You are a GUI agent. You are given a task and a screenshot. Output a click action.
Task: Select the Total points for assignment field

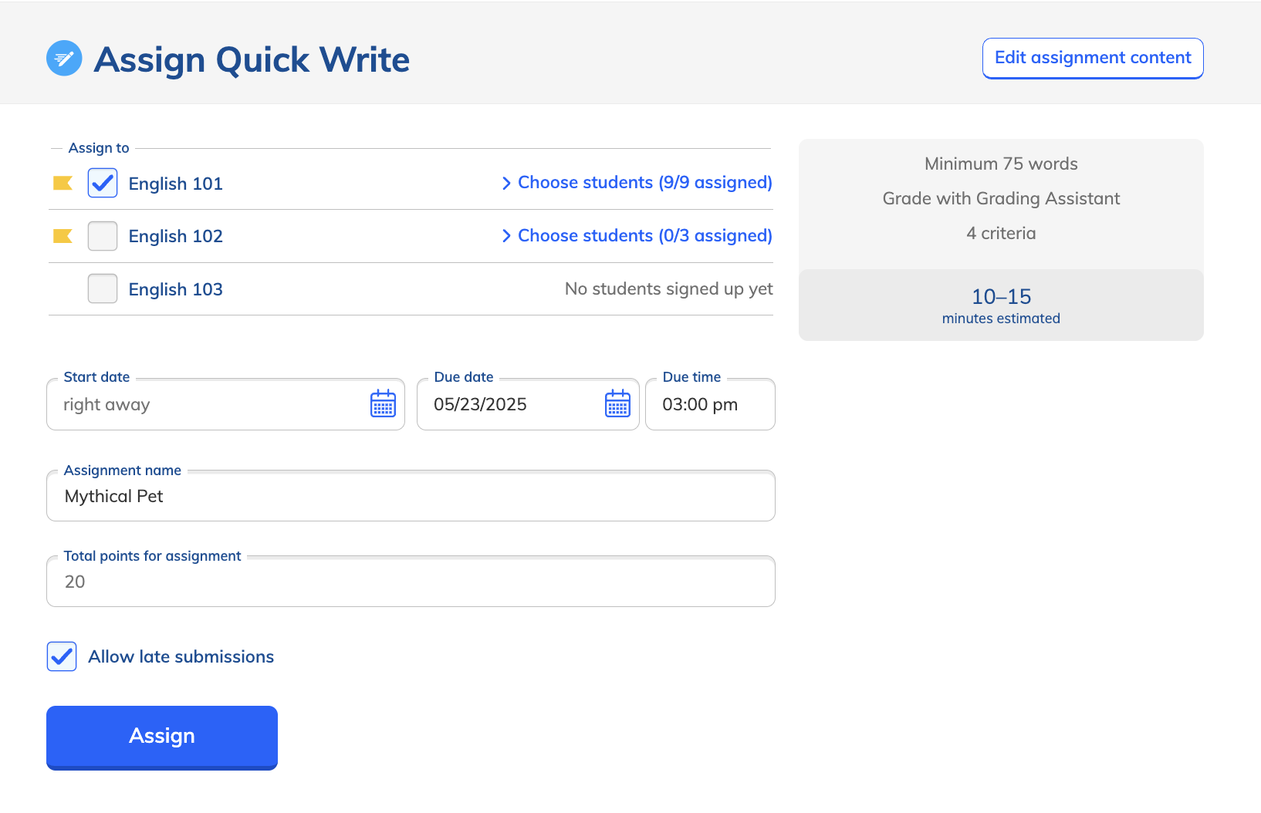click(411, 582)
